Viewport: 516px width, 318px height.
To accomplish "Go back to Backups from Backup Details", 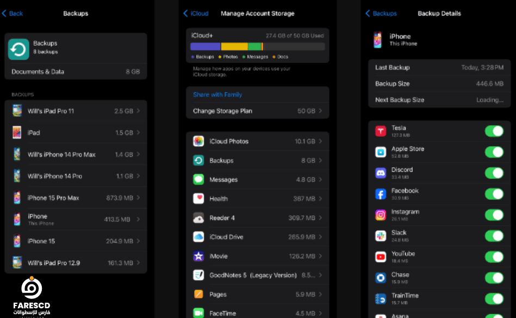I will 381,14.
